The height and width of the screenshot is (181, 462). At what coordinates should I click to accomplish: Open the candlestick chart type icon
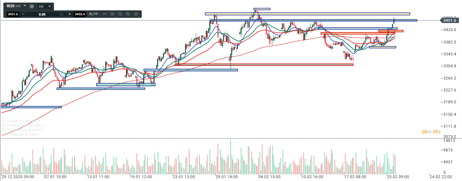(112, 14)
